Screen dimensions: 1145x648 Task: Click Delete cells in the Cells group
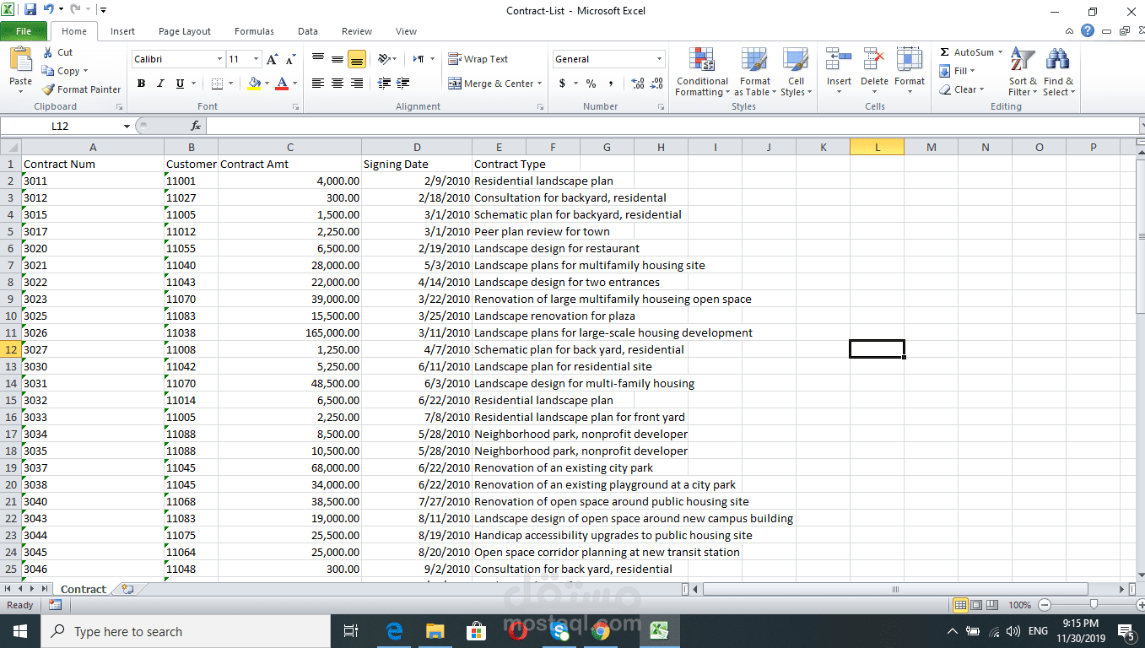click(x=874, y=73)
